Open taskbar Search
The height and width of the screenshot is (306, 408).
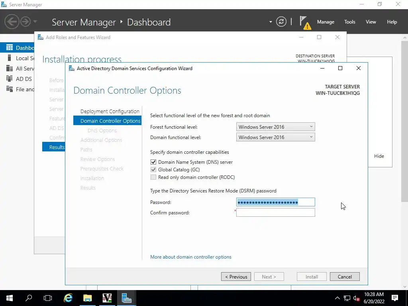[29, 298]
